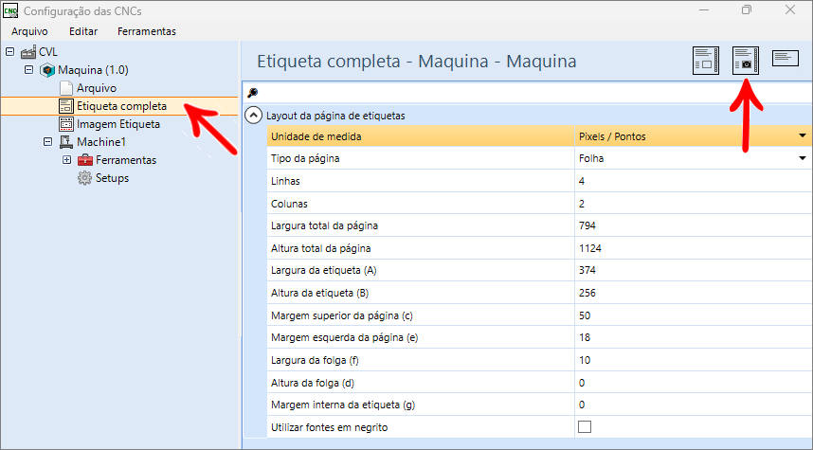Viewport: 813px width, 450px height.
Task: Select the Ferramentas tree item label
Action: (x=126, y=160)
